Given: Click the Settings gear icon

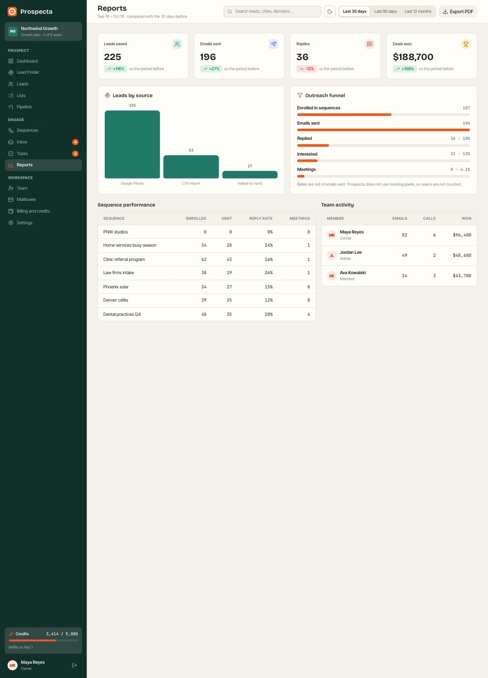Looking at the screenshot, I should pos(11,223).
